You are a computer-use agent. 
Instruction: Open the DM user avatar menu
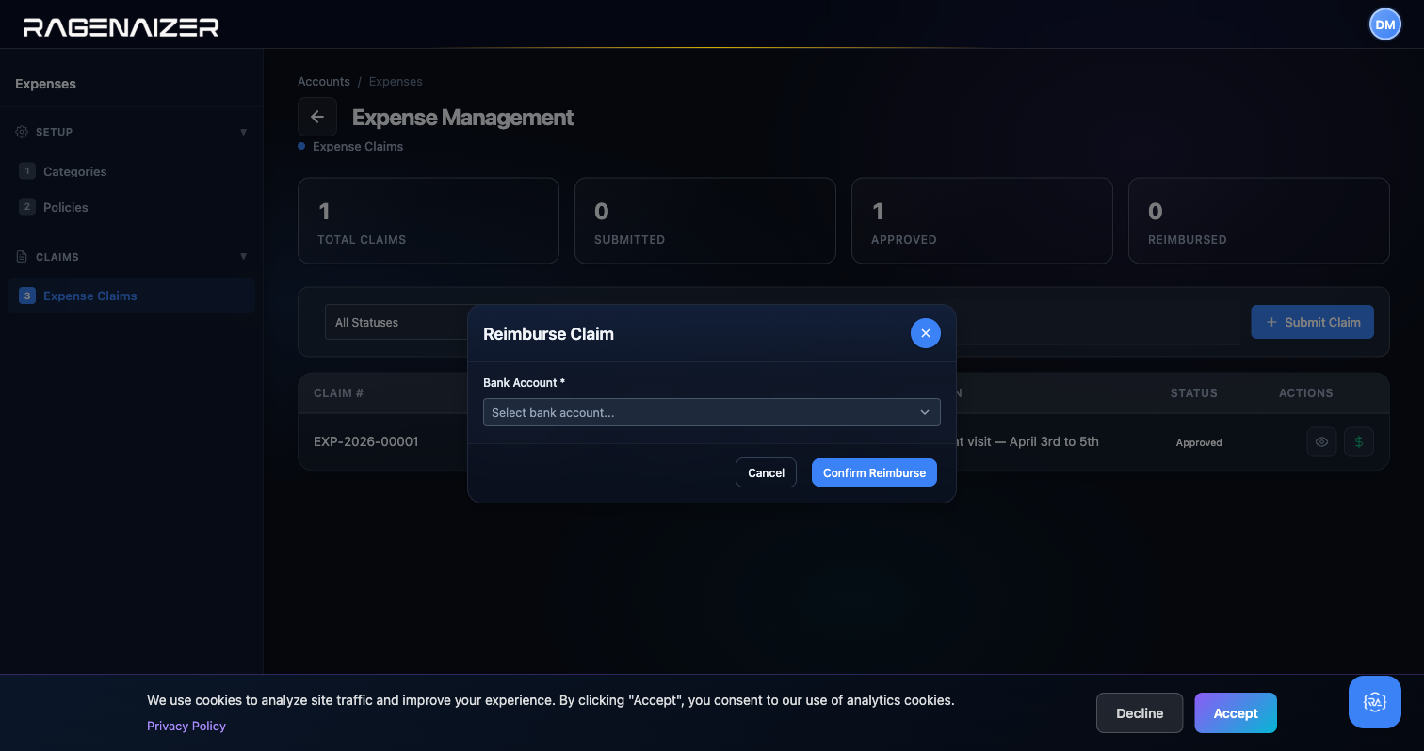coord(1384,25)
